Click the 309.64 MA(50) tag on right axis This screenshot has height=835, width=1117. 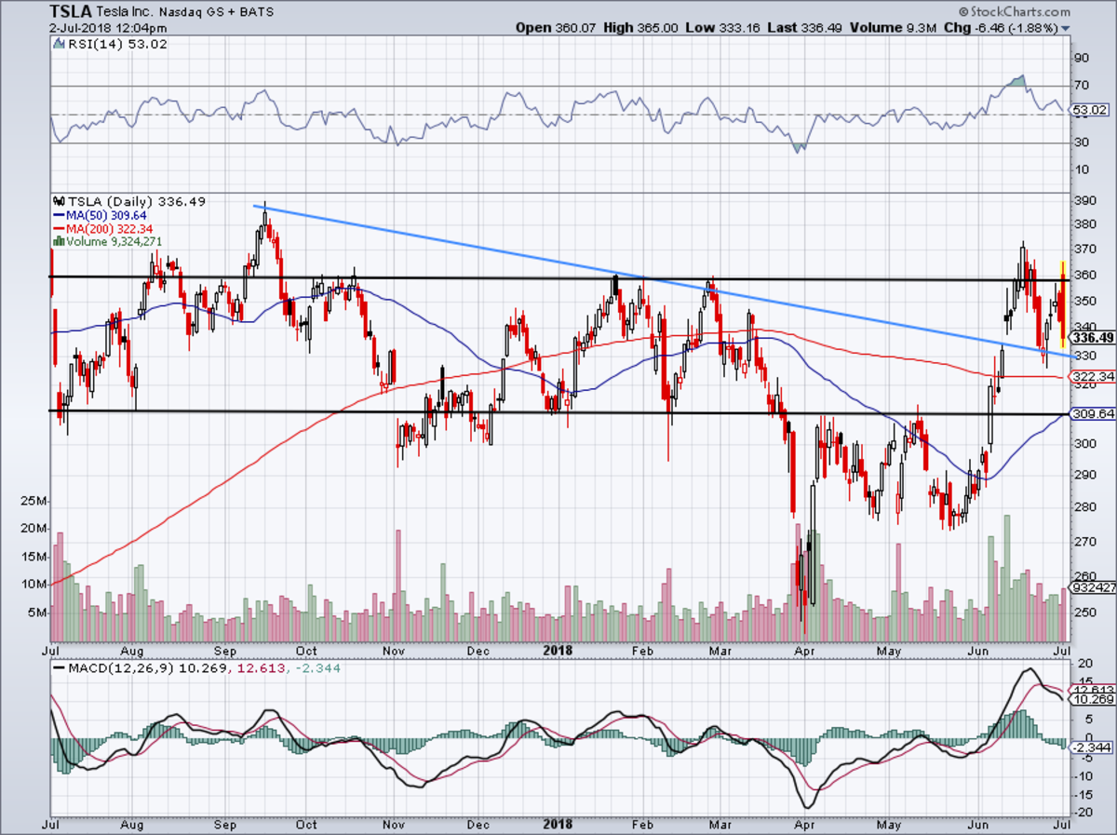1092,414
